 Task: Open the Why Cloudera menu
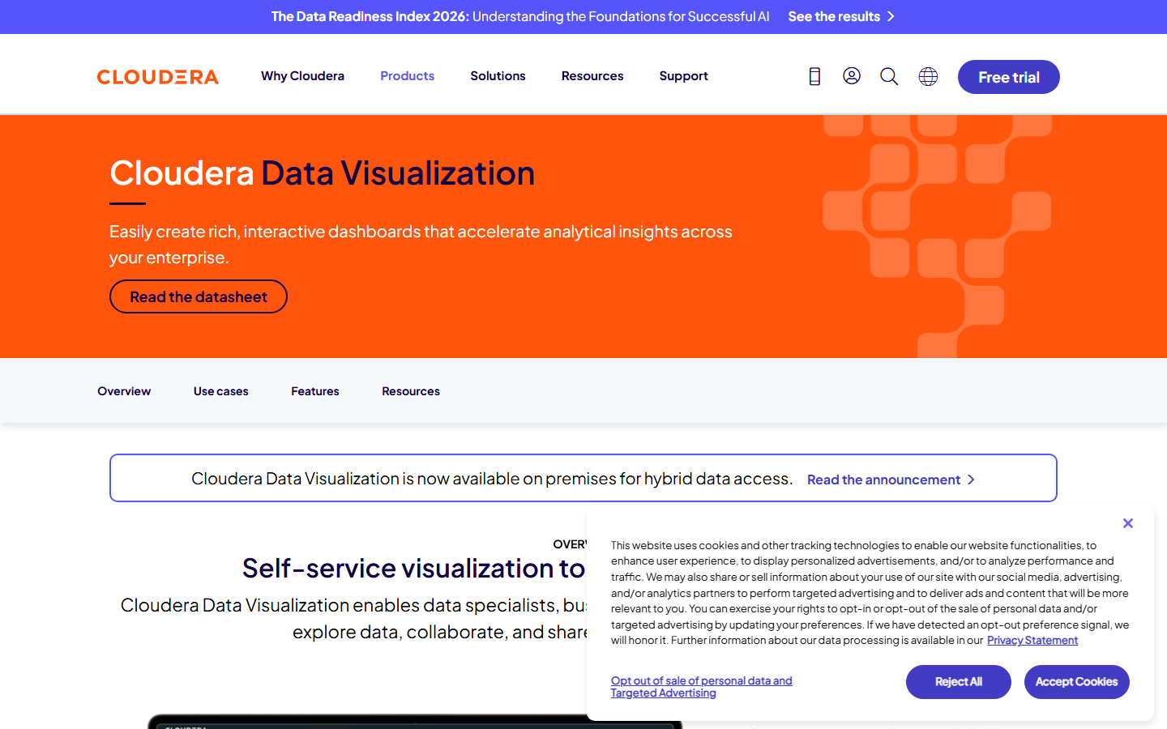302,76
